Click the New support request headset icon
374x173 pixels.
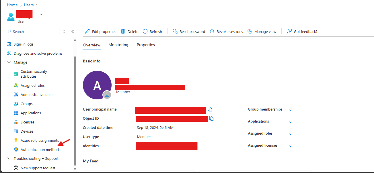tap(16, 168)
